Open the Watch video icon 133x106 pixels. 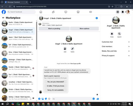click(x=66, y=12)
